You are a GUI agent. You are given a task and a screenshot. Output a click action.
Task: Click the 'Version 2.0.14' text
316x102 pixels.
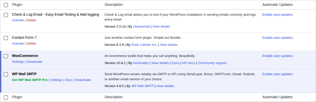coord(115,27)
